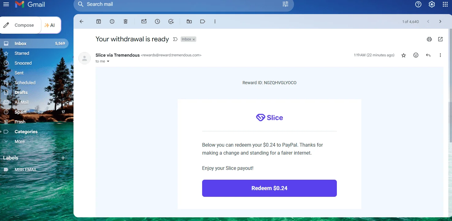Delete this email with trash icon
This screenshot has height=221, width=452.
[126, 21]
